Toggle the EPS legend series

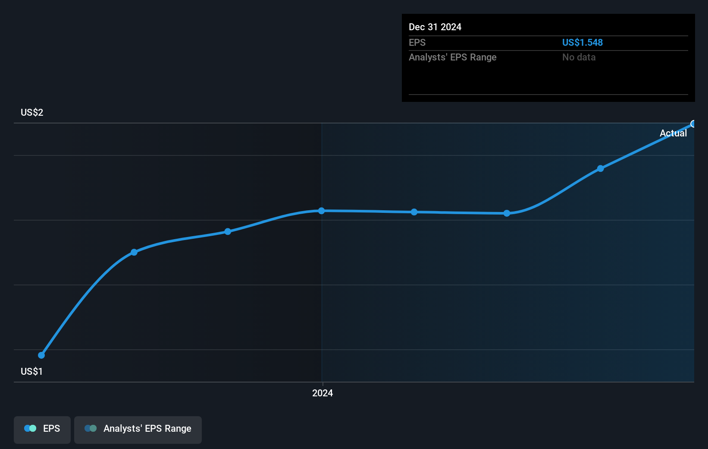(42, 430)
